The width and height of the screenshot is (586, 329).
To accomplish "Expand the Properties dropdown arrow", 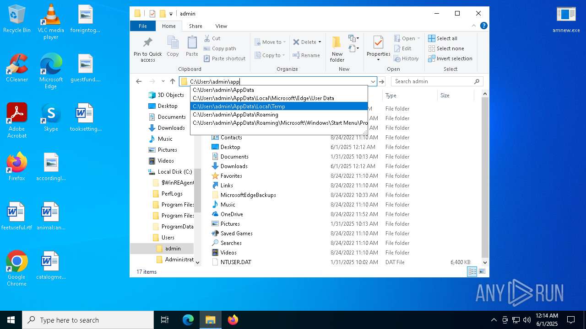I will click(x=378, y=60).
